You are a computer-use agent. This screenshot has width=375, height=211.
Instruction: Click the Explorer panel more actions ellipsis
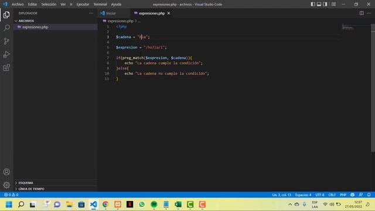91,13
